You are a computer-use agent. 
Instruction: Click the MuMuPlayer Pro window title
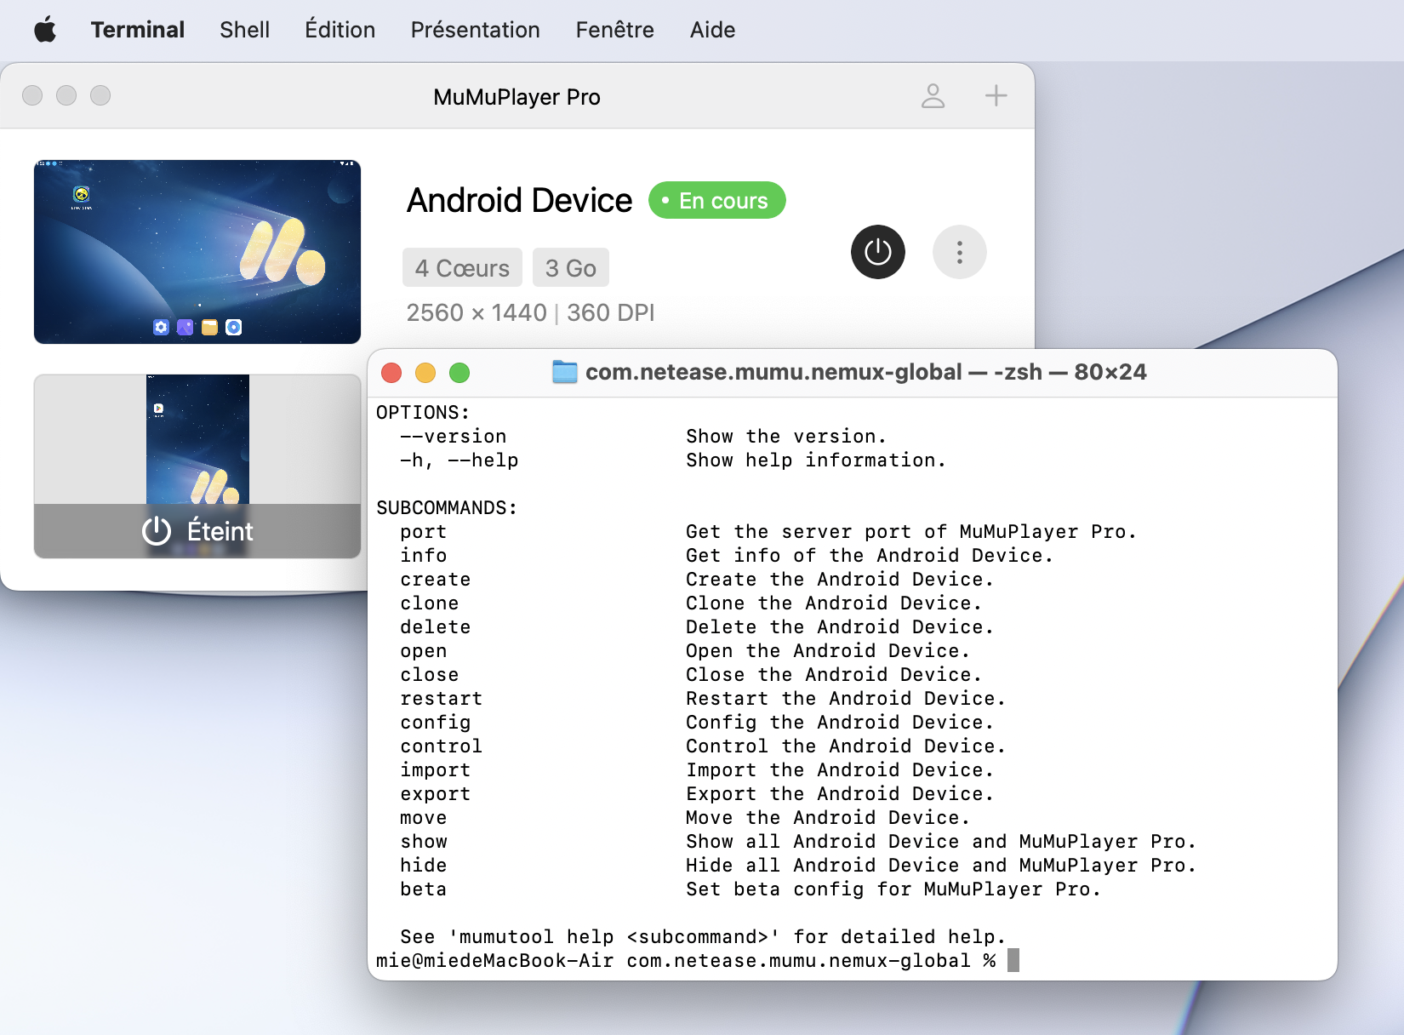[517, 97]
